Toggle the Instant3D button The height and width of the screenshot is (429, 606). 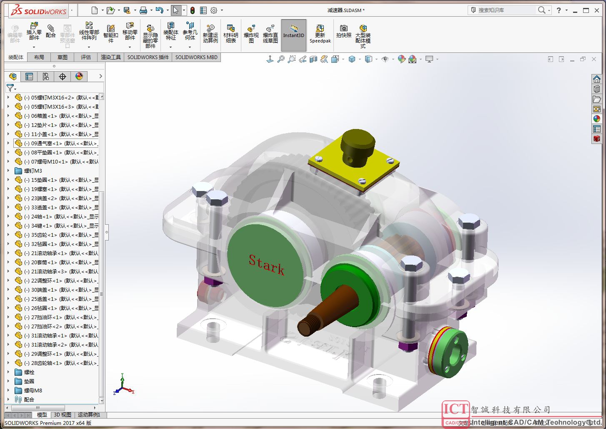[294, 35]
